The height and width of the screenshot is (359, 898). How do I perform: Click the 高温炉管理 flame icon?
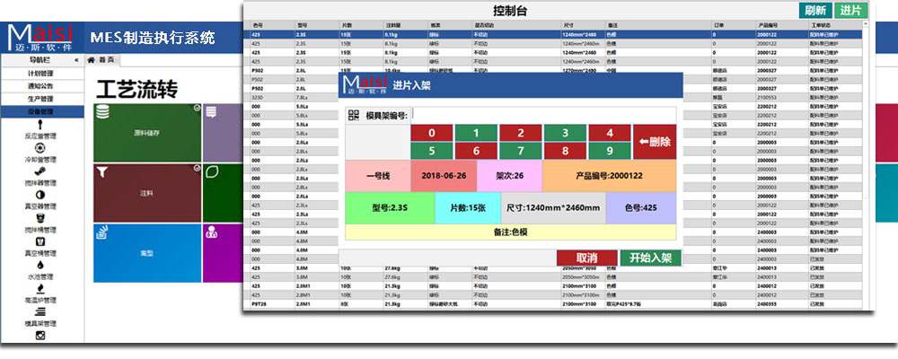(x=40, y=289)
